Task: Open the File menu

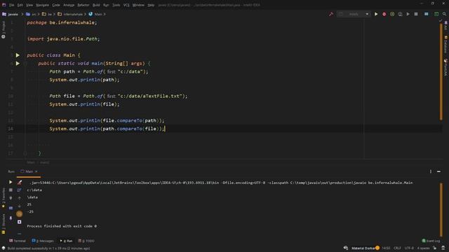Action: tap(11, 5)
